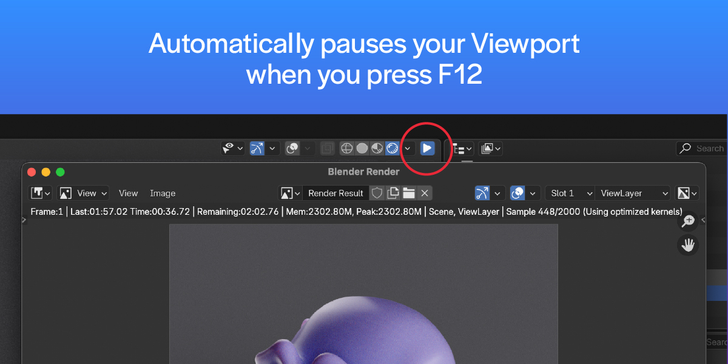Open the ViewLayer selector dropdown
This screenshot has width=728, height=364.
tap(633, 193)
